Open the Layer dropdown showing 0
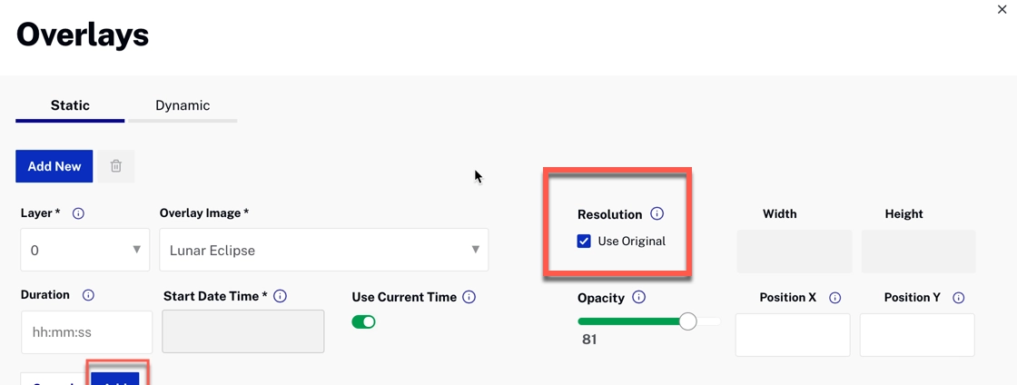 (84, 250)
